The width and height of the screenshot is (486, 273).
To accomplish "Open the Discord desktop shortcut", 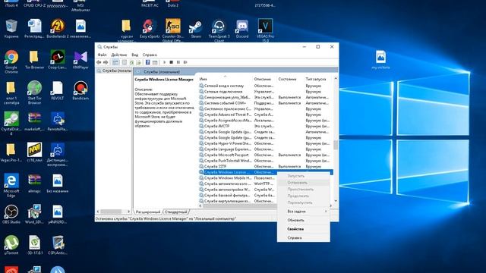I will click(242, 29).
